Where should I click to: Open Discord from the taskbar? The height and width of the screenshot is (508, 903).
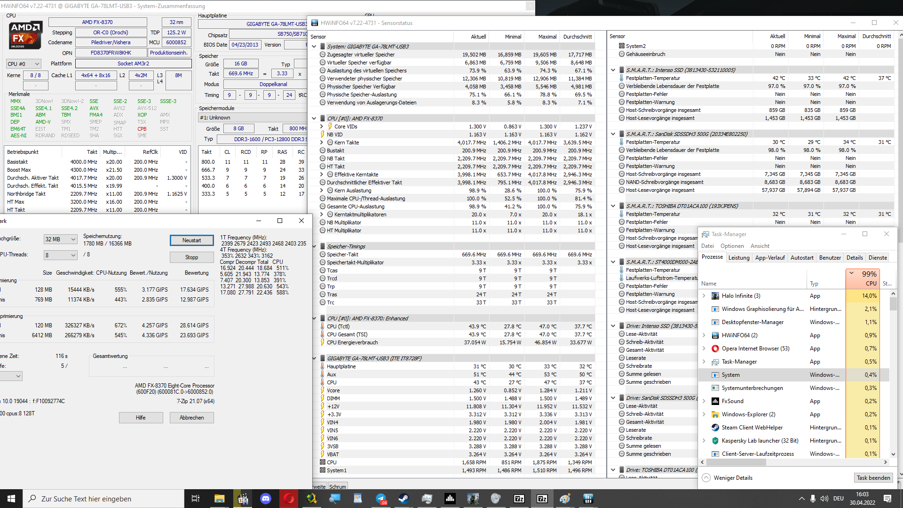(266, 499)
